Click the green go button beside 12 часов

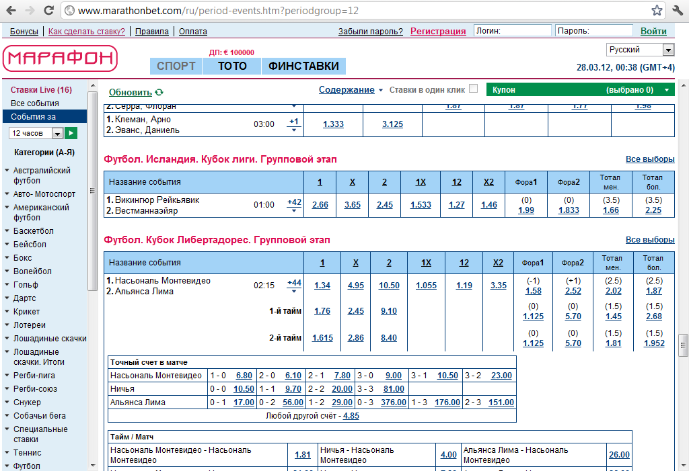[x=71, y=133]
